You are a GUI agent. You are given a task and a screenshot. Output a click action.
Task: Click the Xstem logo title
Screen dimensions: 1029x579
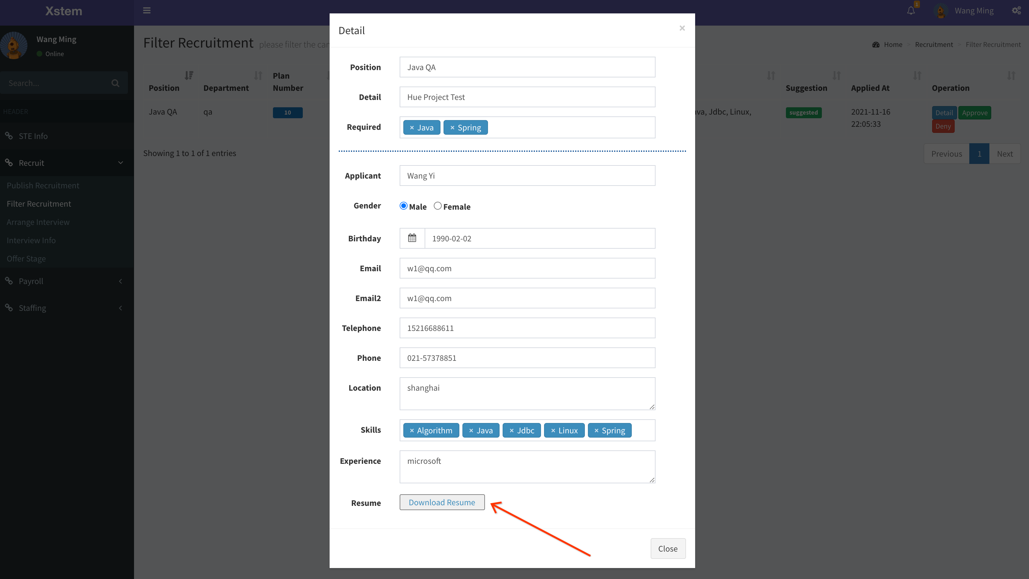click(64, 11)
